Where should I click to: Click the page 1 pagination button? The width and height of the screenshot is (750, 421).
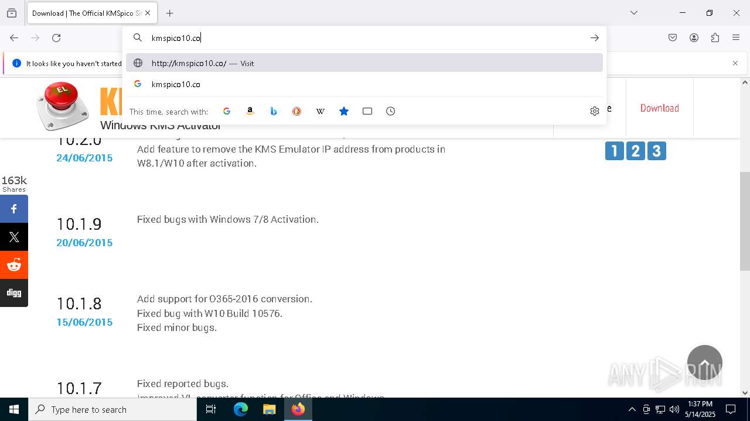[x=614, y=151]
